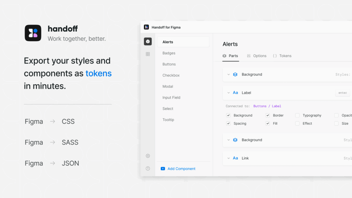Click the Aa text icon beside Link
The image size is (352, 198).
point(235,158)
